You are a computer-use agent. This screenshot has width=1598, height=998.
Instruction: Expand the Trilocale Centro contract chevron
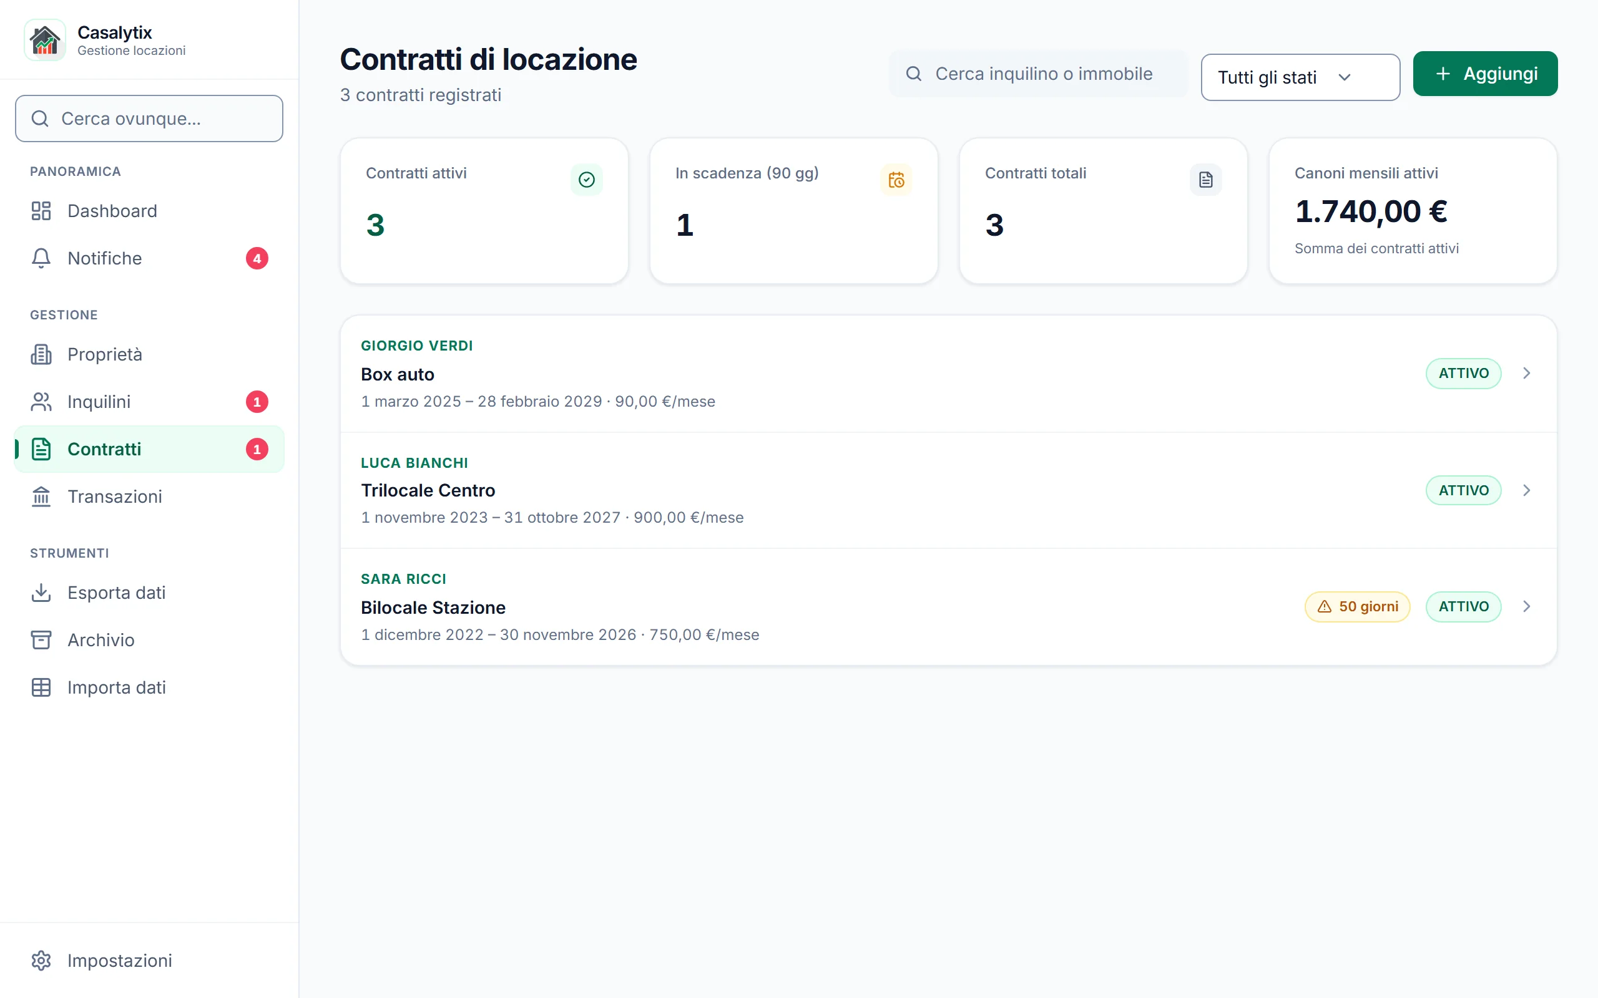(x=1527, y=490)
